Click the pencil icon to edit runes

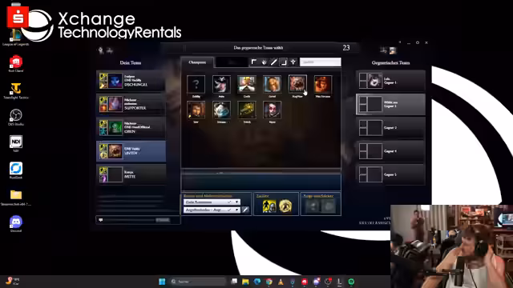click(x=245, y=210)
